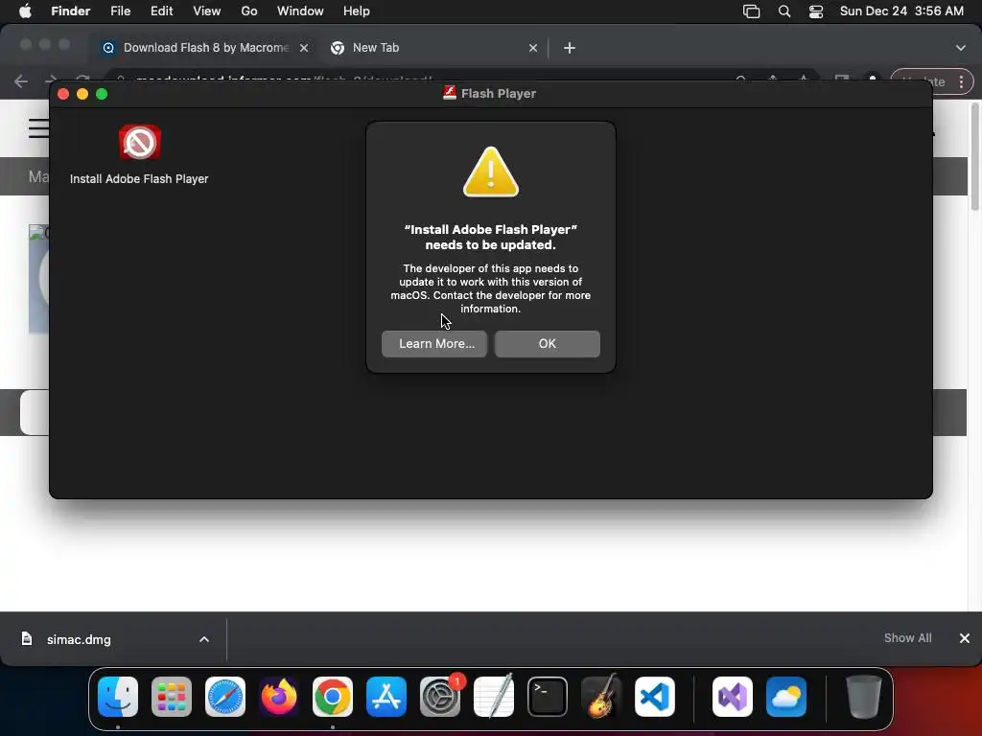Select Install Adobe Flash Player icon
This screenshot has height=736, width=982.
(x=140, y=143)
